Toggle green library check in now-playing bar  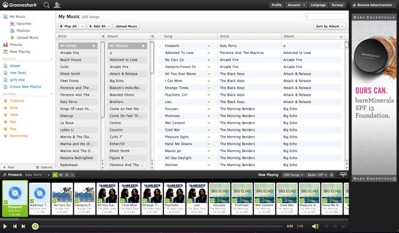55,175
